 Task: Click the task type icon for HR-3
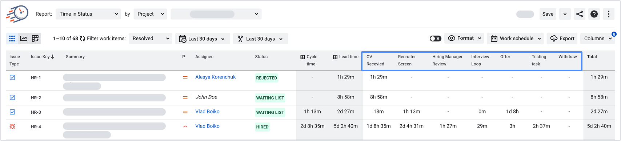(x=12, y=112)
